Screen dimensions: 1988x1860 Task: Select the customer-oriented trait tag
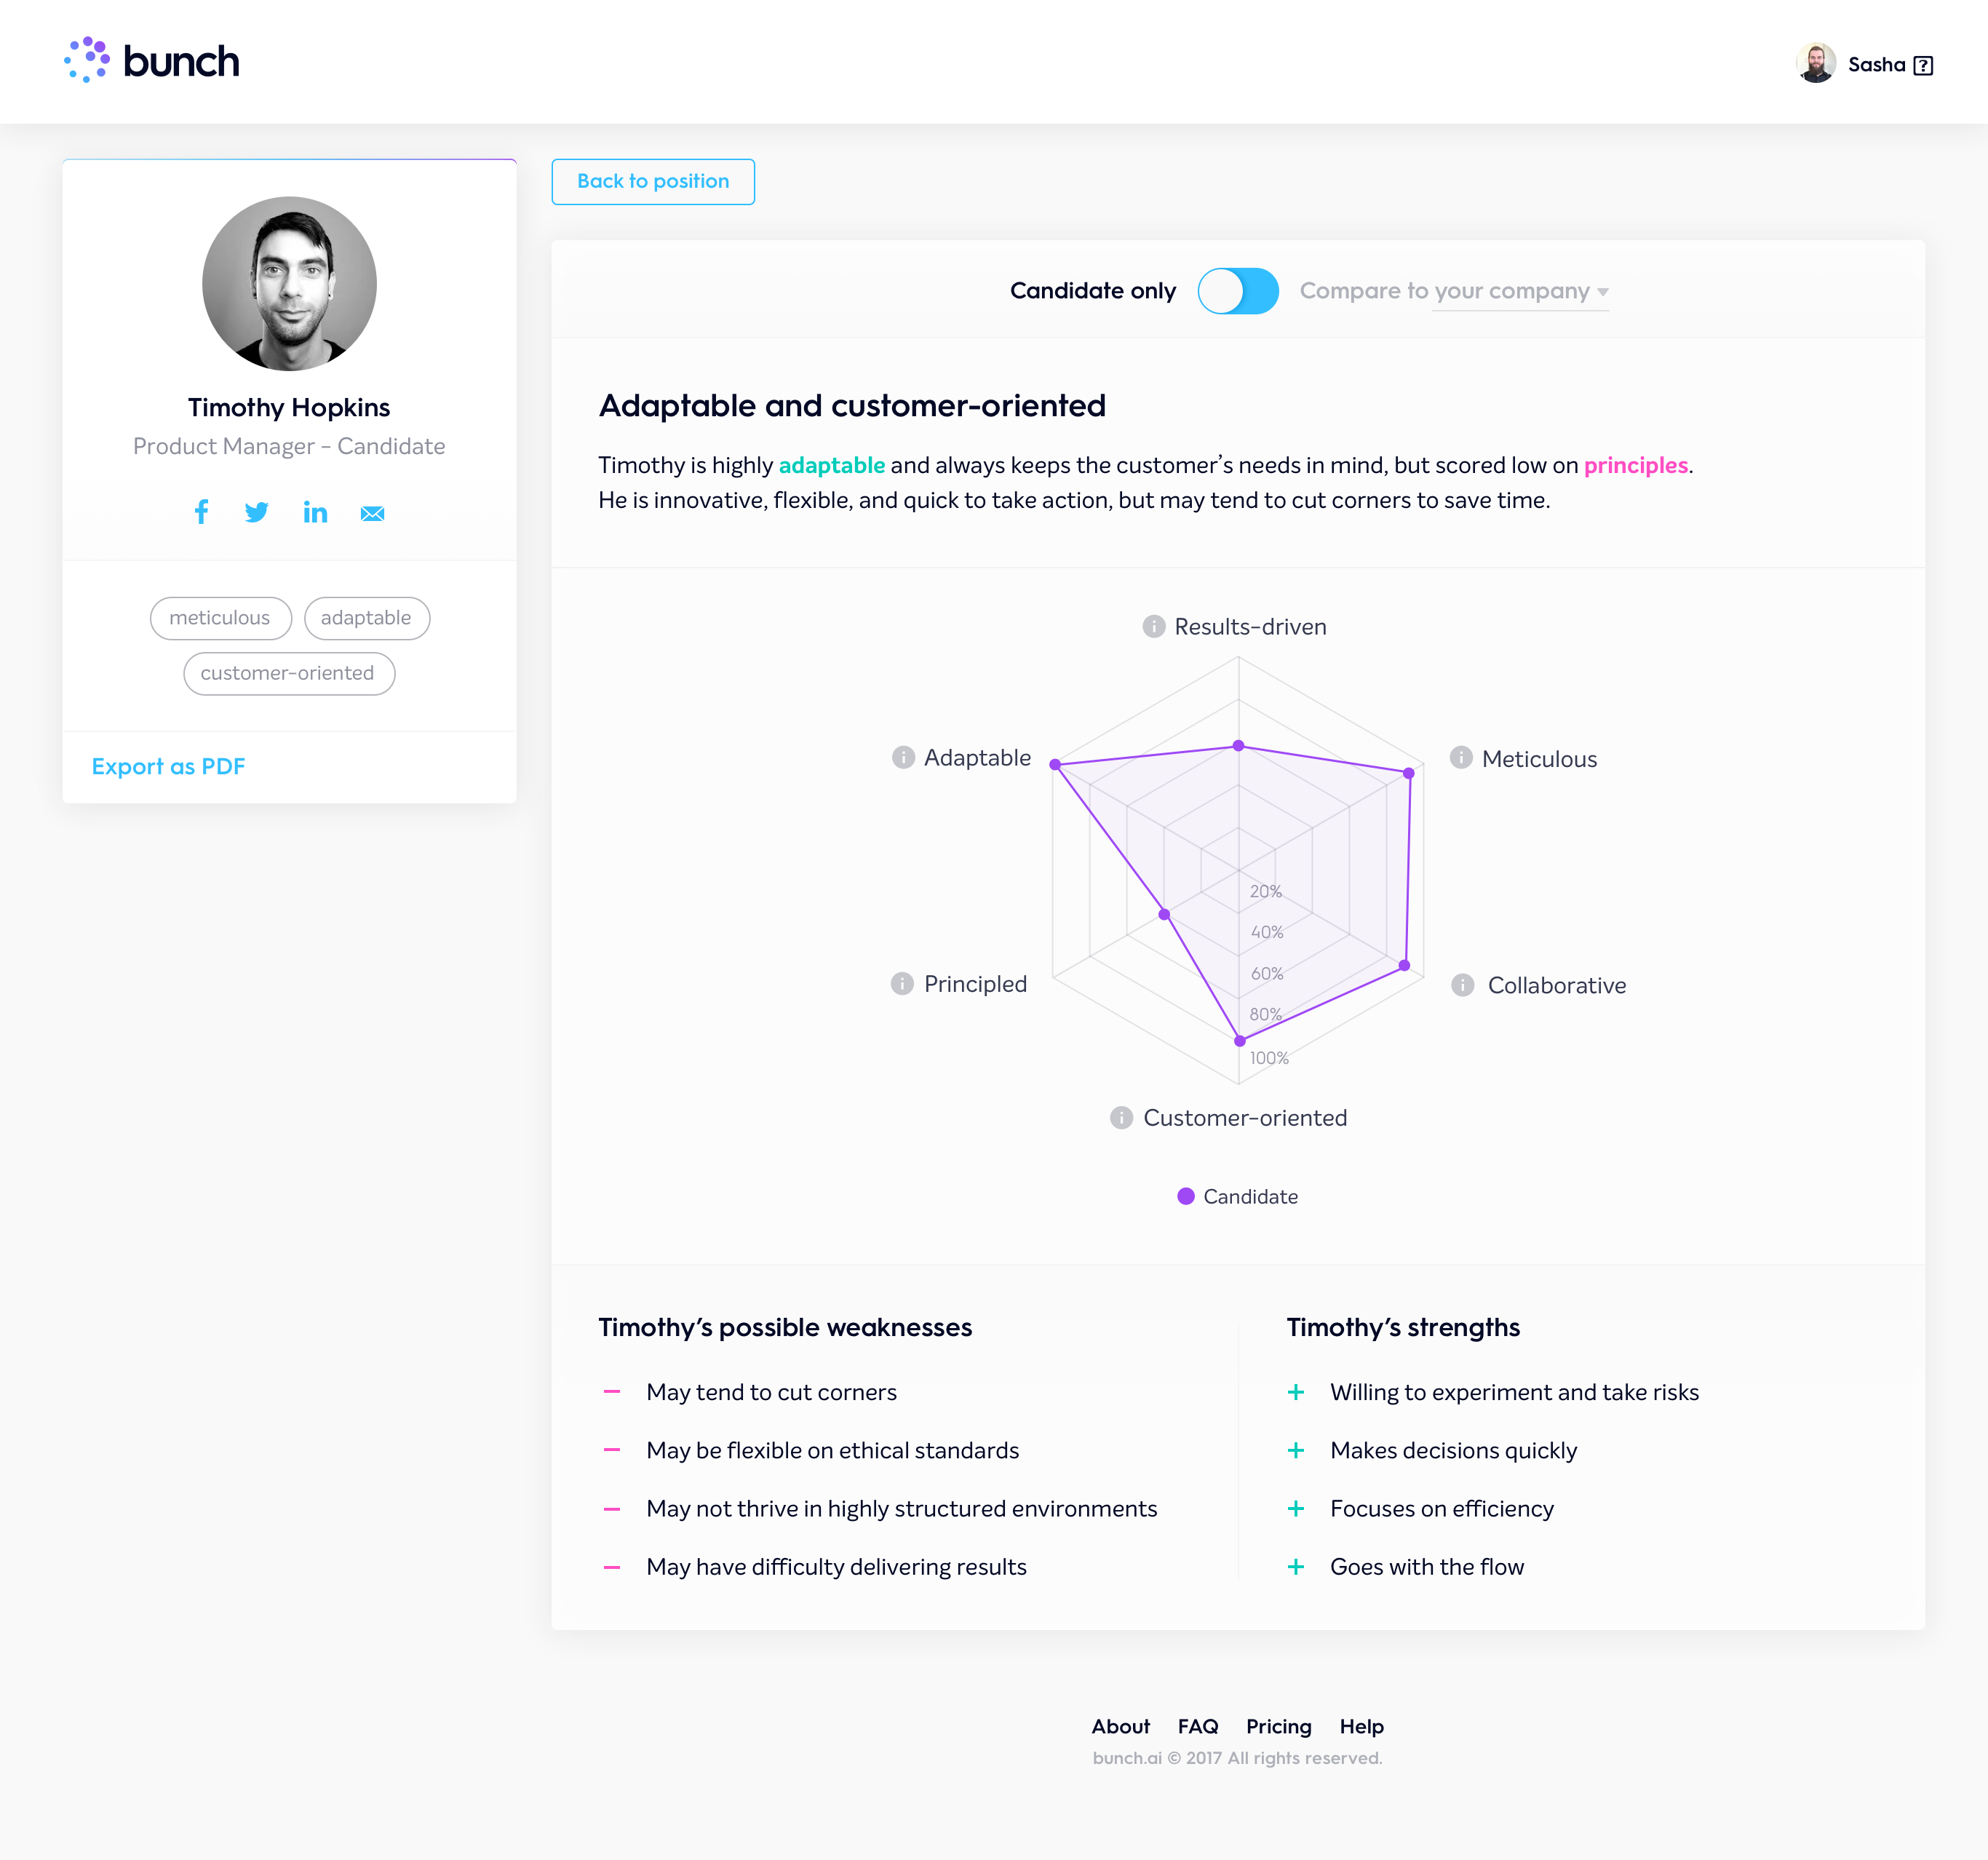point(289,673)
